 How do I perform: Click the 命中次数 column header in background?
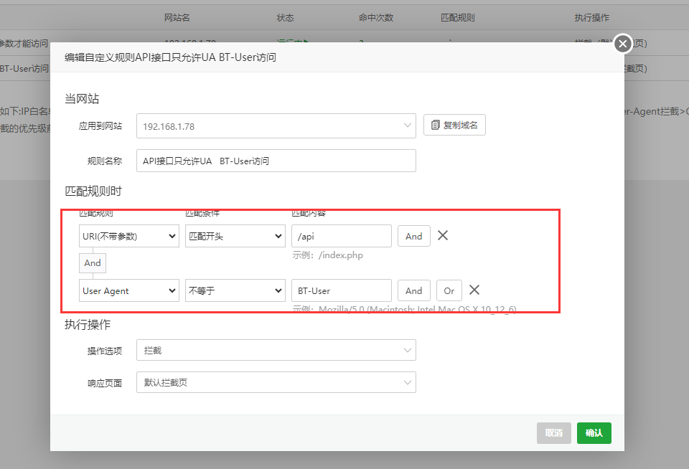tap(376, 17)
